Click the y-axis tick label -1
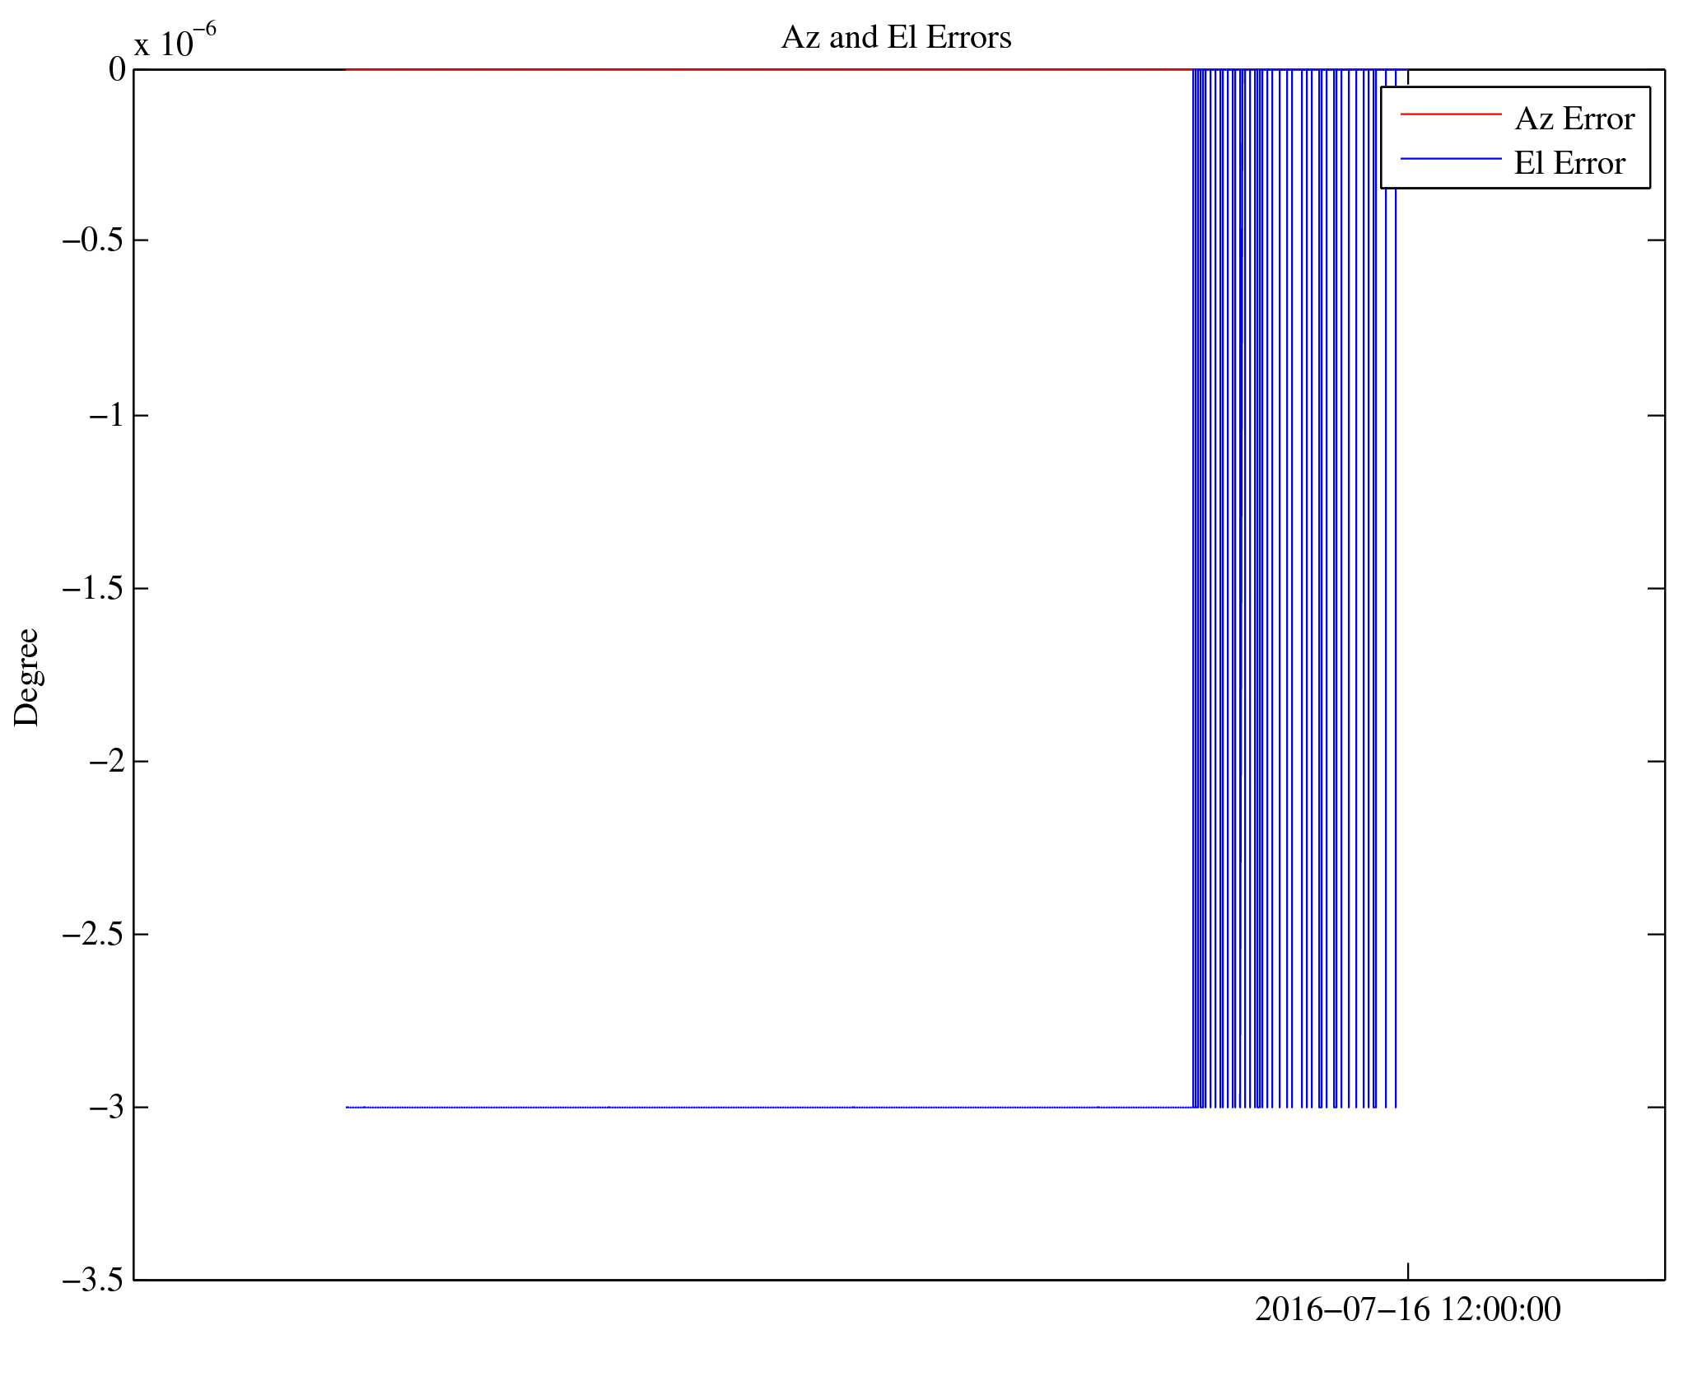Image resolution: width=1688 pixels, height=1386 pixels. point(106,415)
